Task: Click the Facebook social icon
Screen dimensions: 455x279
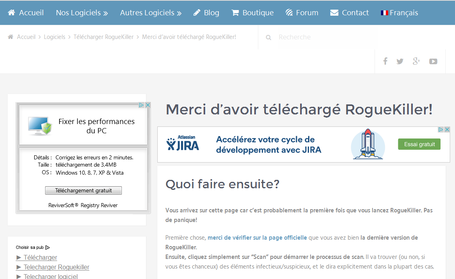Action: point(385,61)
